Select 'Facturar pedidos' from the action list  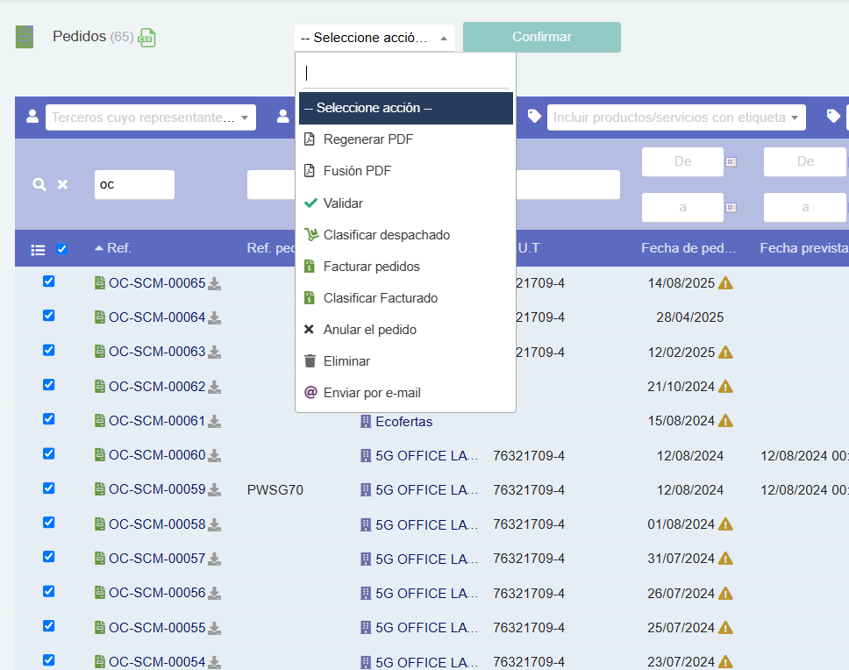click(x=371, y=266)
